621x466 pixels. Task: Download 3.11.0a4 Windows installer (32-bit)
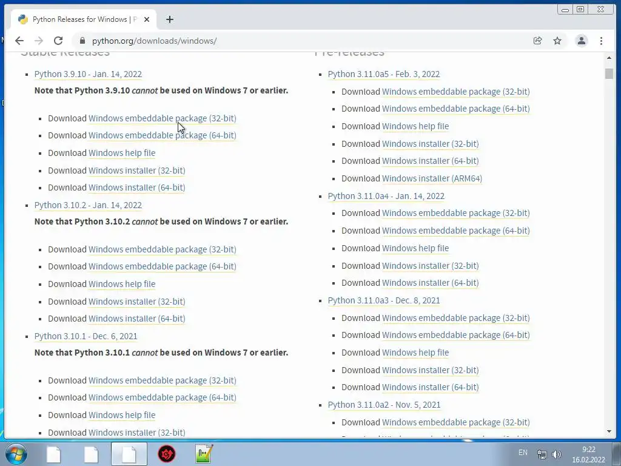(x=431, y=266)
